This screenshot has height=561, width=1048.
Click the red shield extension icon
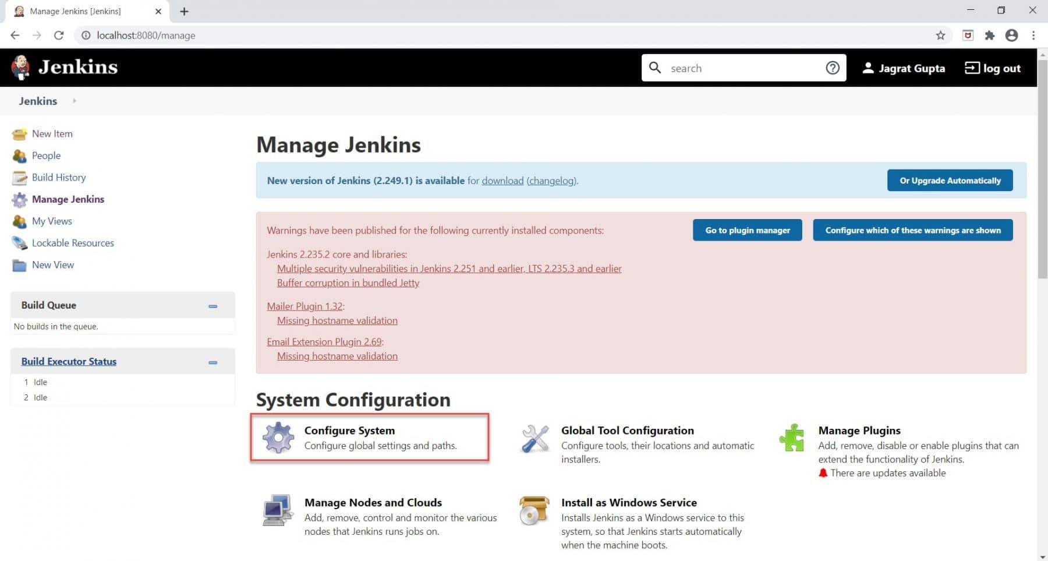(968, 36)
